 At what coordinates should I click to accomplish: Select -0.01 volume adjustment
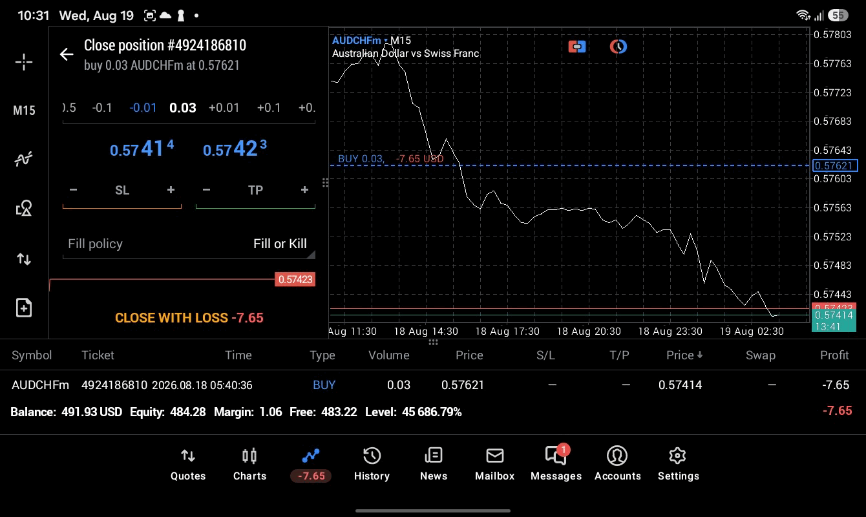143,108
